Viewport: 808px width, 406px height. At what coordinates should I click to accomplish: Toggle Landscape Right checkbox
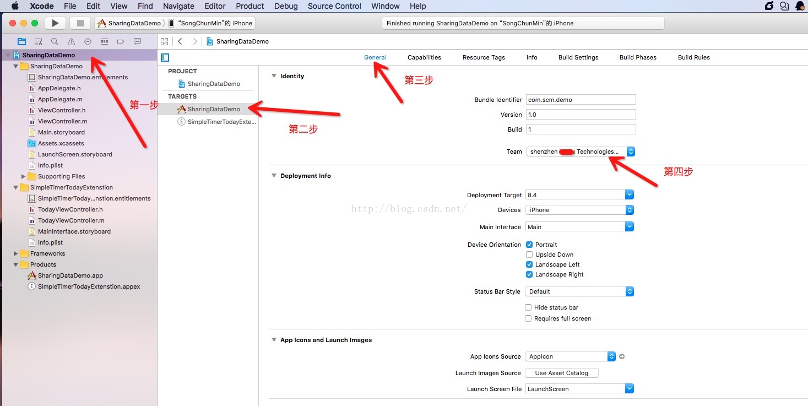[529, 274]
